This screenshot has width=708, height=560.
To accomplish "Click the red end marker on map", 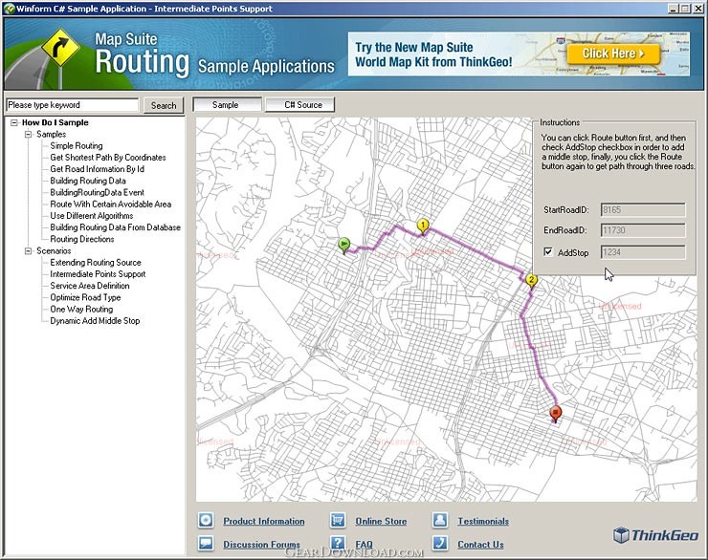I will [555, 414].
